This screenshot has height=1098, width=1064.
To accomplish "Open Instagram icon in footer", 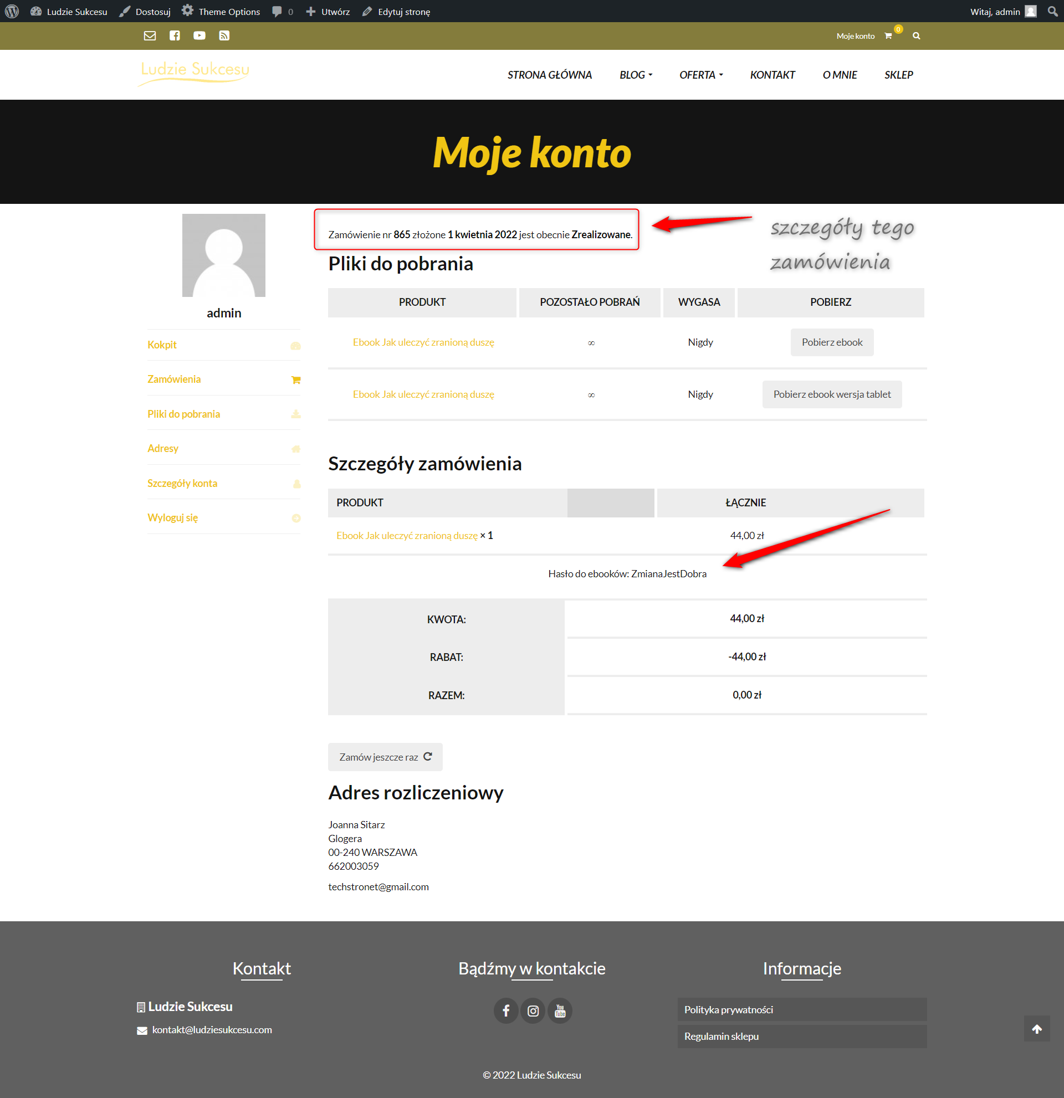I will click(533, 1010).
